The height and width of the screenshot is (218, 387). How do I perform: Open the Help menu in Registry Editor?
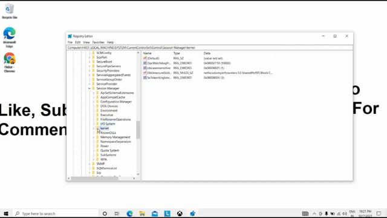pos(110,42)
